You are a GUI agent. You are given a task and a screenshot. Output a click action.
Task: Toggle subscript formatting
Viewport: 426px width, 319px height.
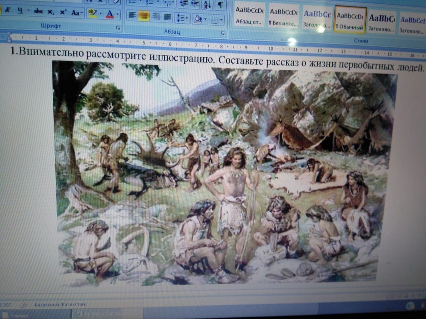pyautogui.click(x=50, y=12)
